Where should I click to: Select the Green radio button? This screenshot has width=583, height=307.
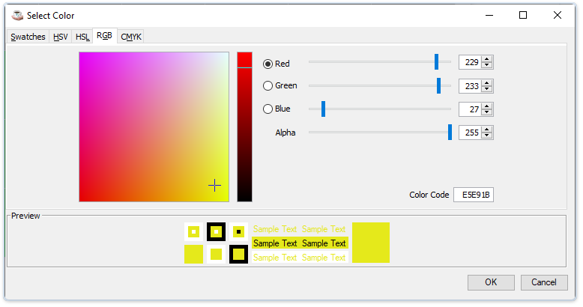268,86
